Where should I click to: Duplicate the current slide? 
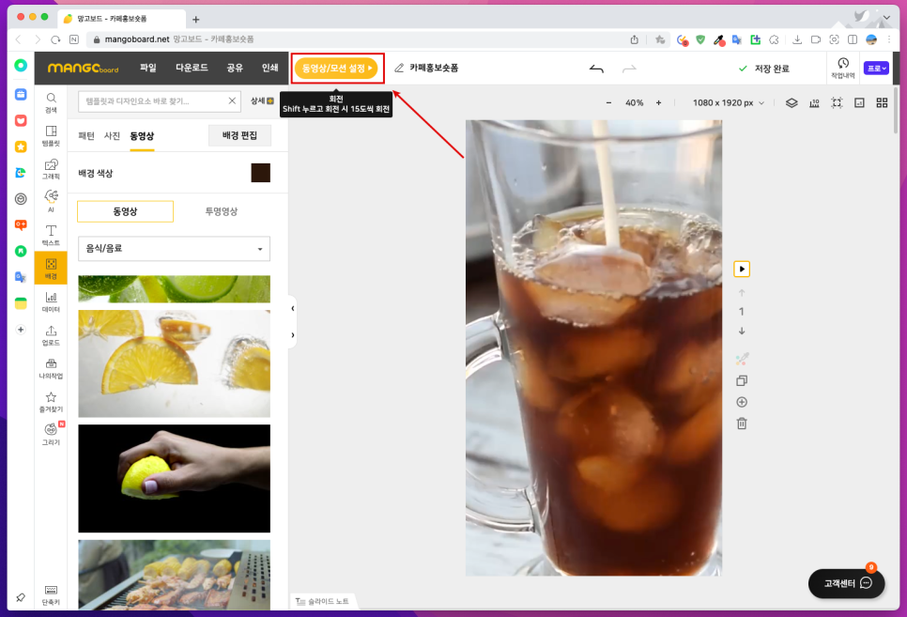click(x=742, y=380)
